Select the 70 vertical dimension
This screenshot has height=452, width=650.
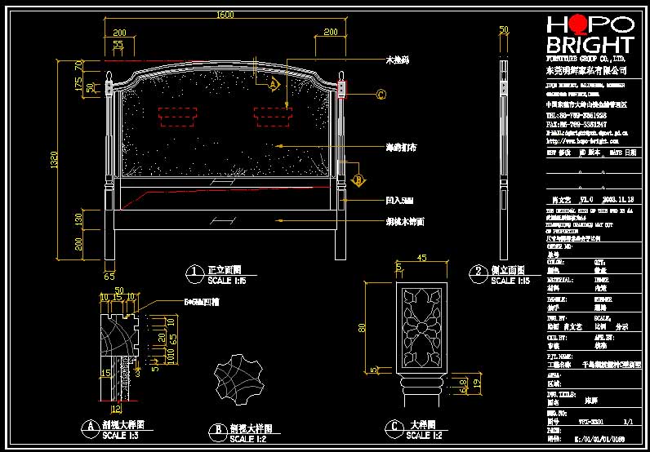click(x=78, y=66)
